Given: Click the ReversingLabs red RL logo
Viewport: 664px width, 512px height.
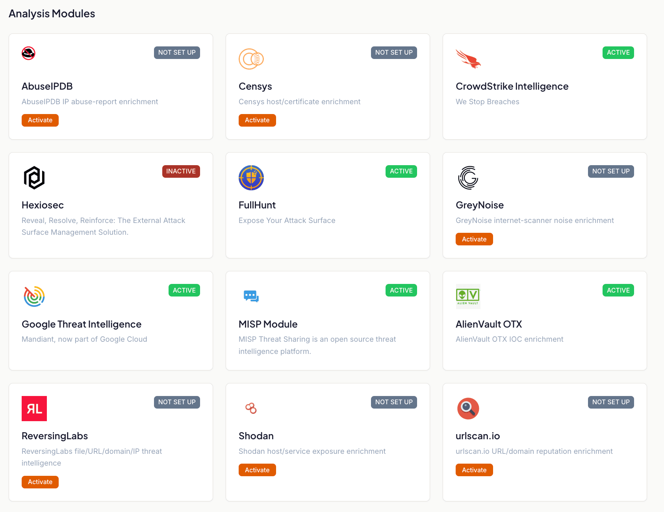Looking at the screenshot, I should (x=34, y=409).
